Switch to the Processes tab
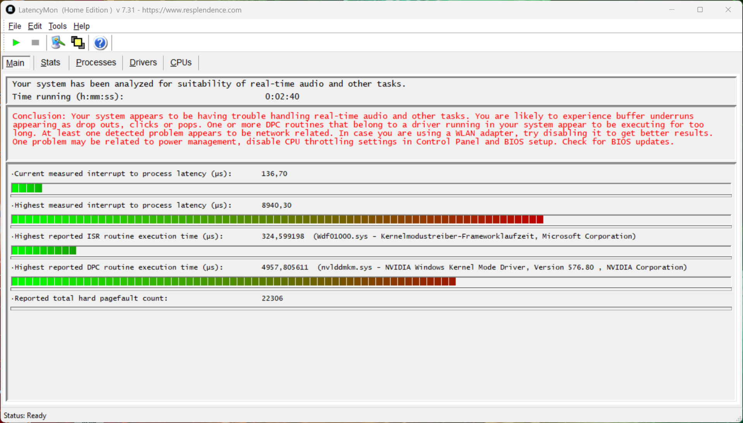 (x=96, y=62)
